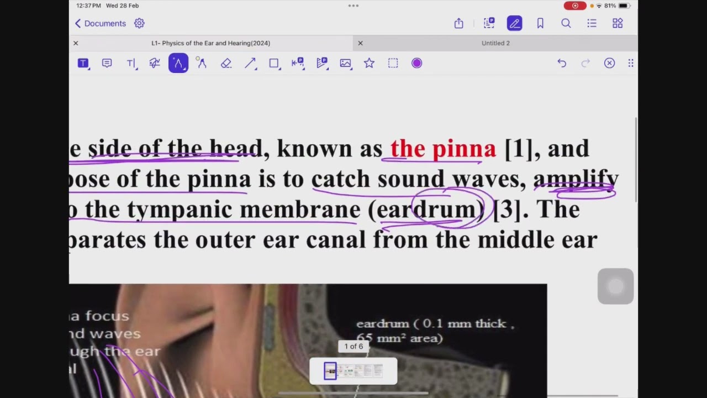Tap the red screen recording indicator
Image resolution: width=707 pixels, height=398 pixels.
(x=575, y=6)
